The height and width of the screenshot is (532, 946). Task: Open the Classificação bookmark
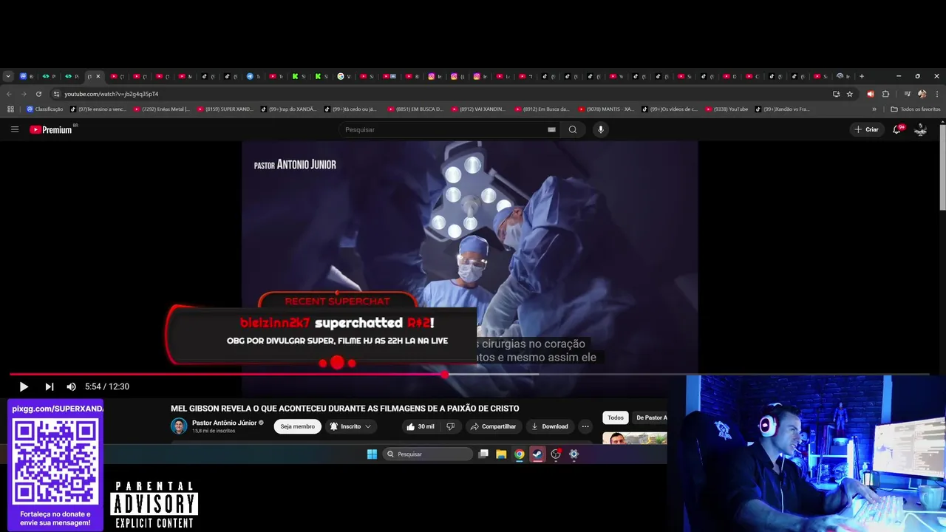point(45,109)
